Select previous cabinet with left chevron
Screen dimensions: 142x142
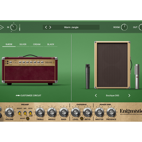pyautogui.click(x=96, y=96)
